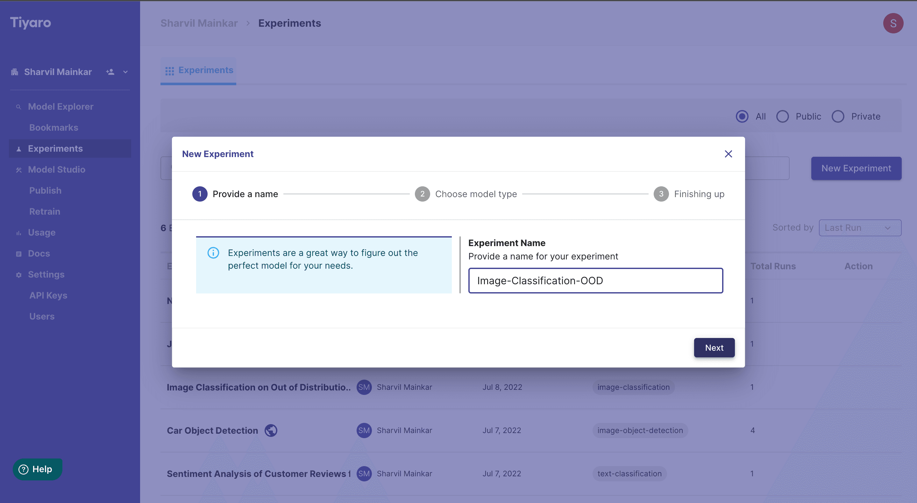This screenshot has width=917, height=503.
Task: Open the Last Run sort dropdown
Action: [x=860, y=228]
